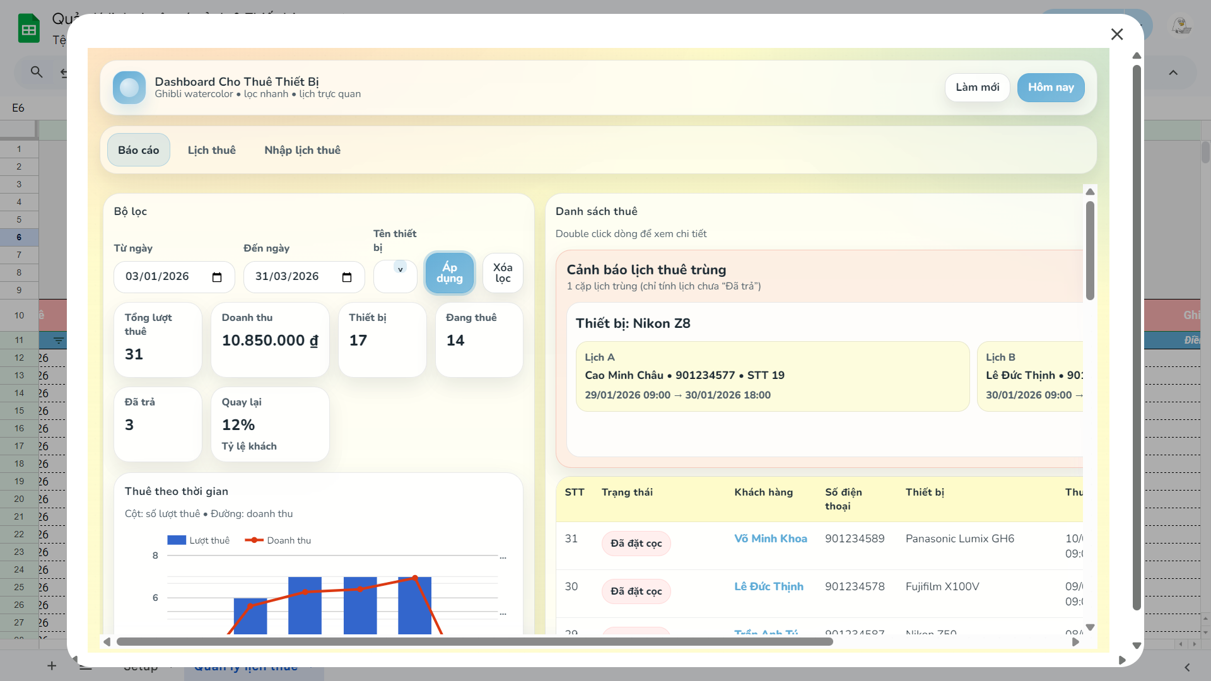Expand the Tên thiết bị dropdown

click(x=400, y=269)
